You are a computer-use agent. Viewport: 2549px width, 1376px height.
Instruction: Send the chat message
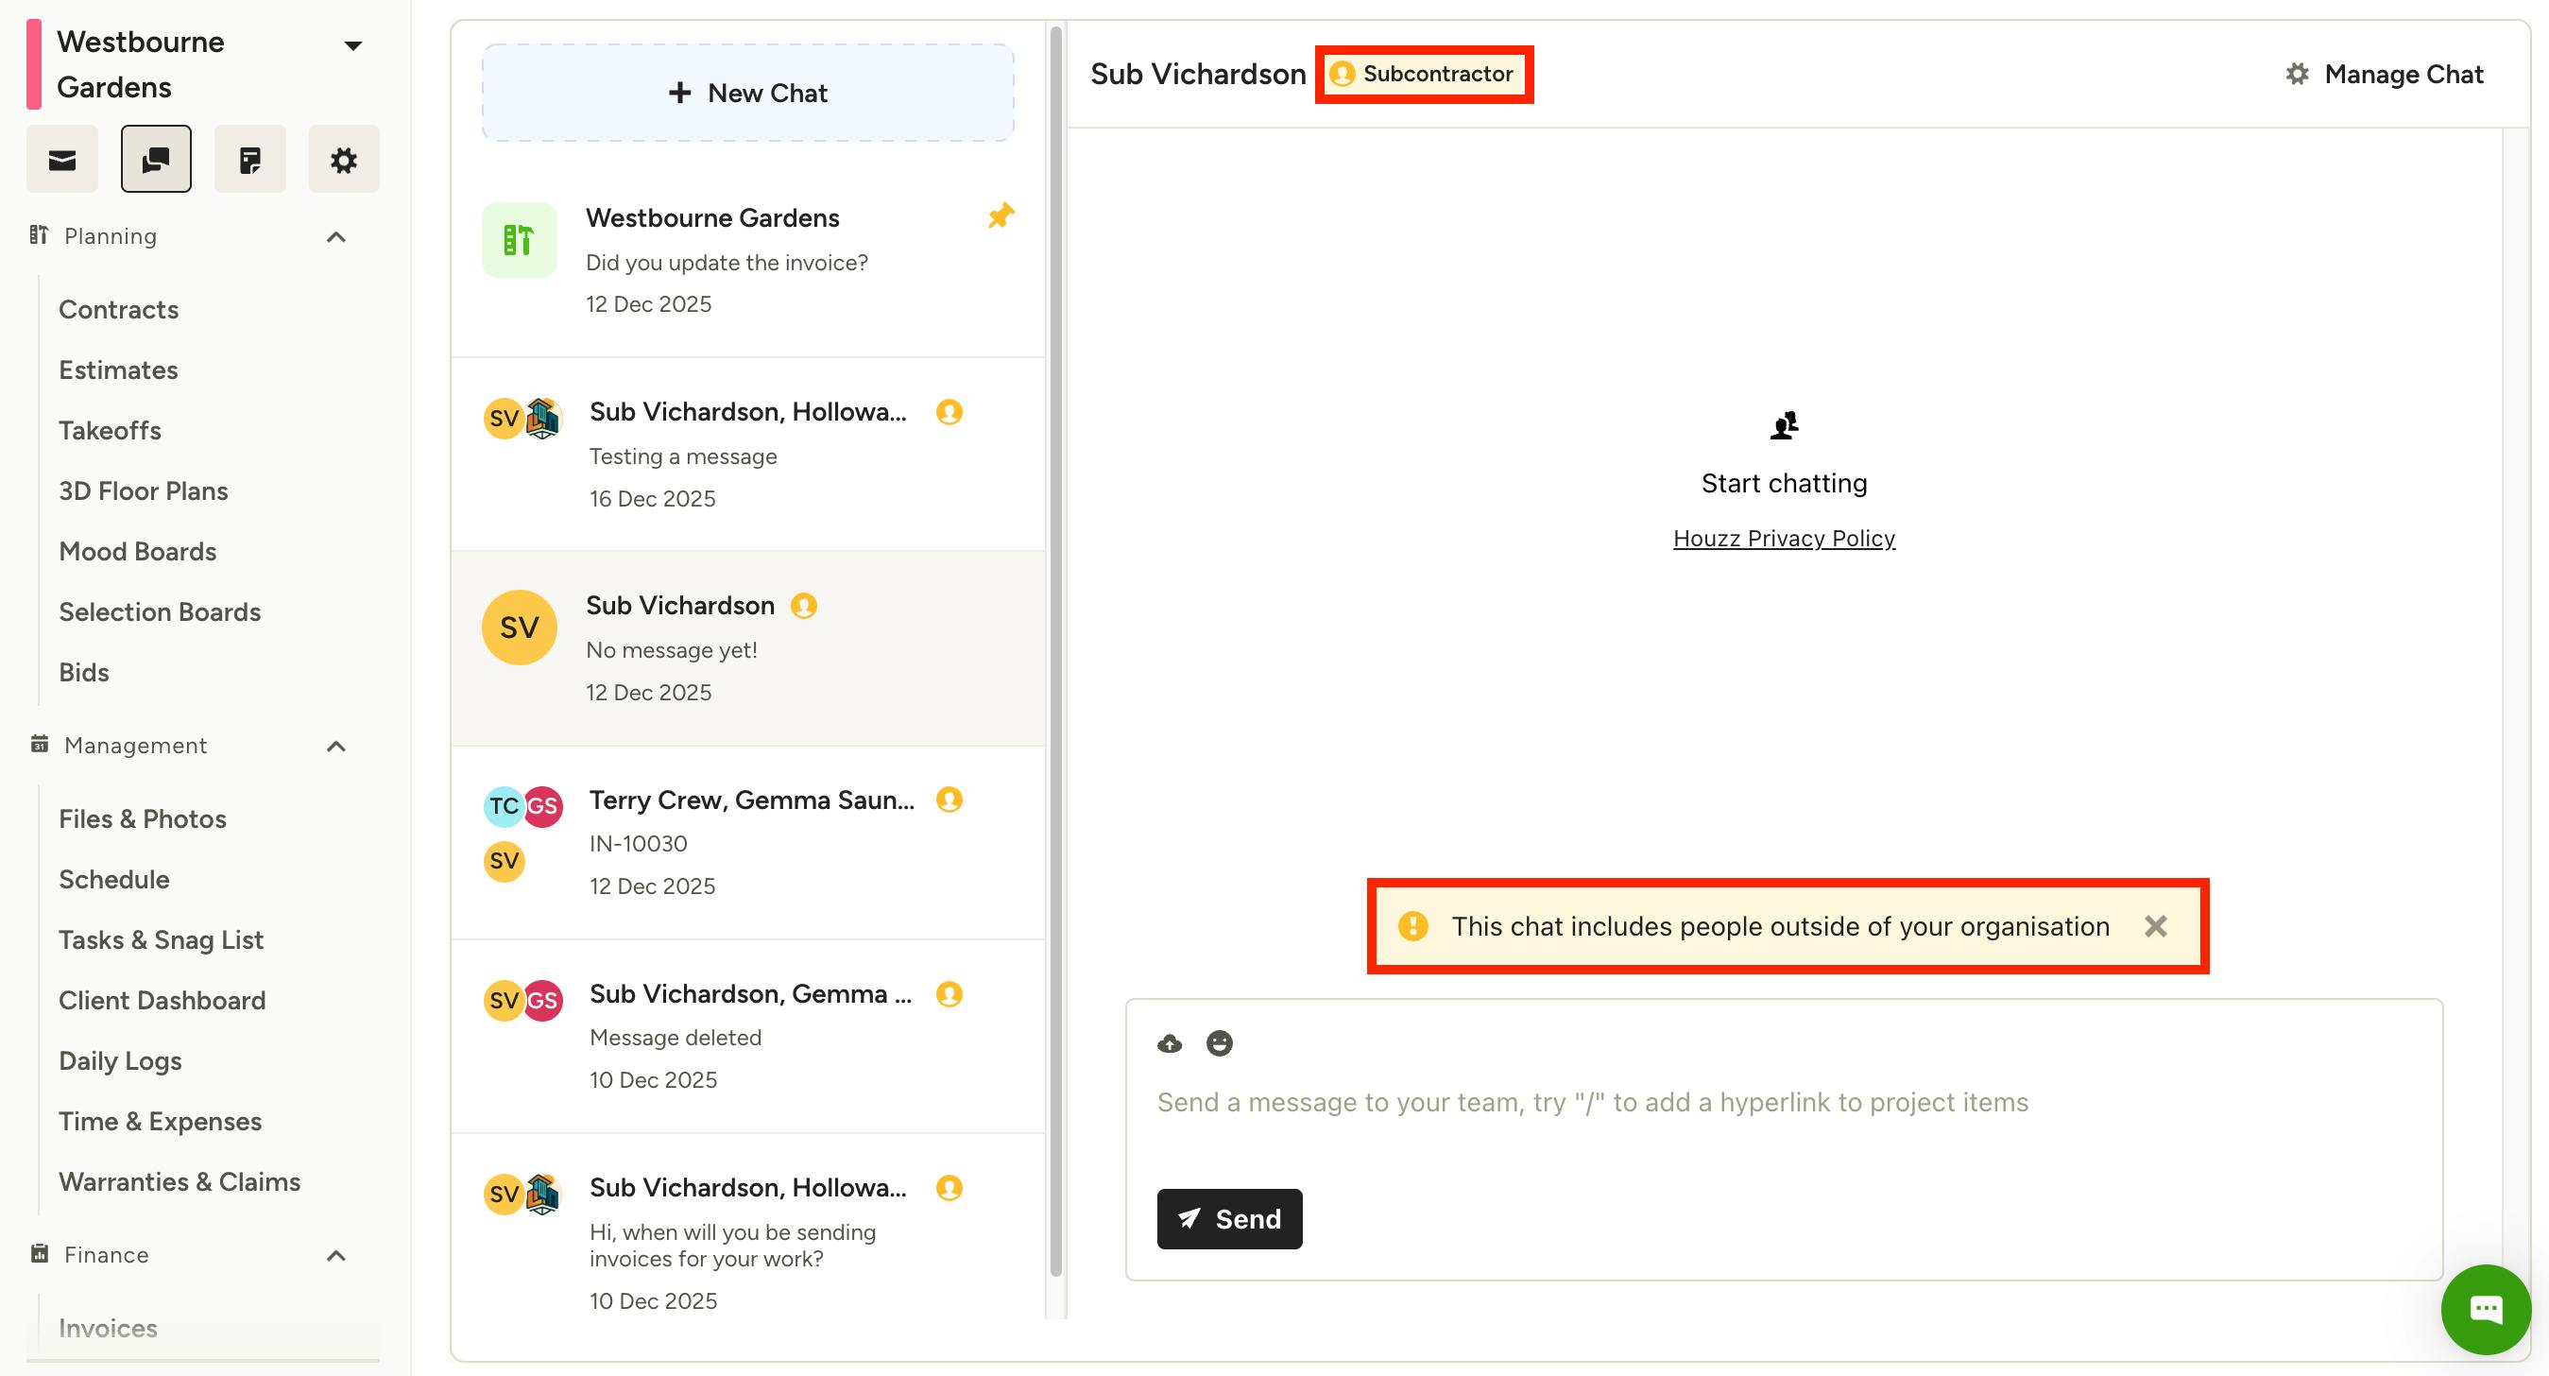click(1230, 1218)
